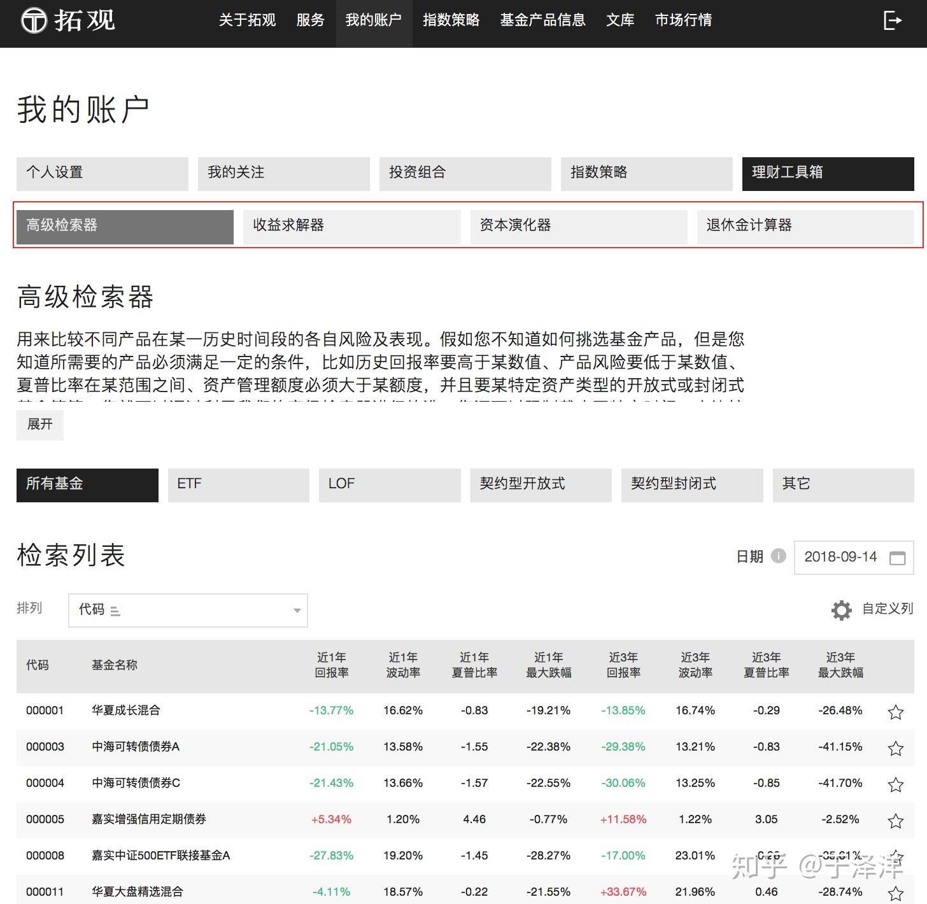
Task: Expand the description with 展开 button
Action: pyautogui.click(x=40, y=424)
